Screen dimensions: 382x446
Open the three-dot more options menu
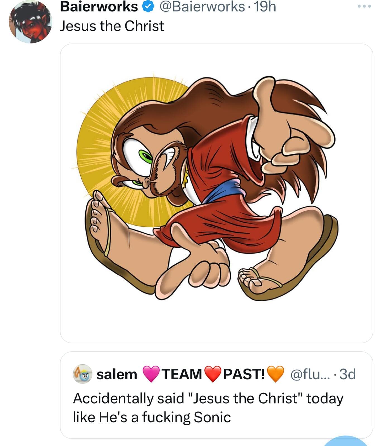364,6
